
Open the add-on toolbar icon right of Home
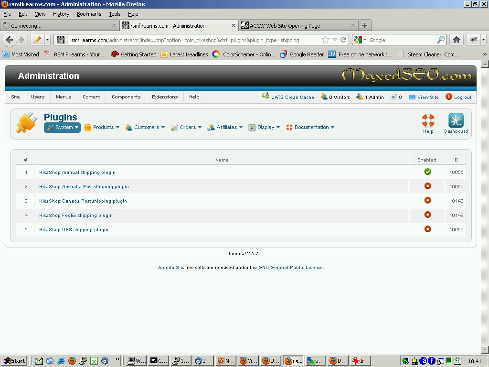[x=474, y=40]
